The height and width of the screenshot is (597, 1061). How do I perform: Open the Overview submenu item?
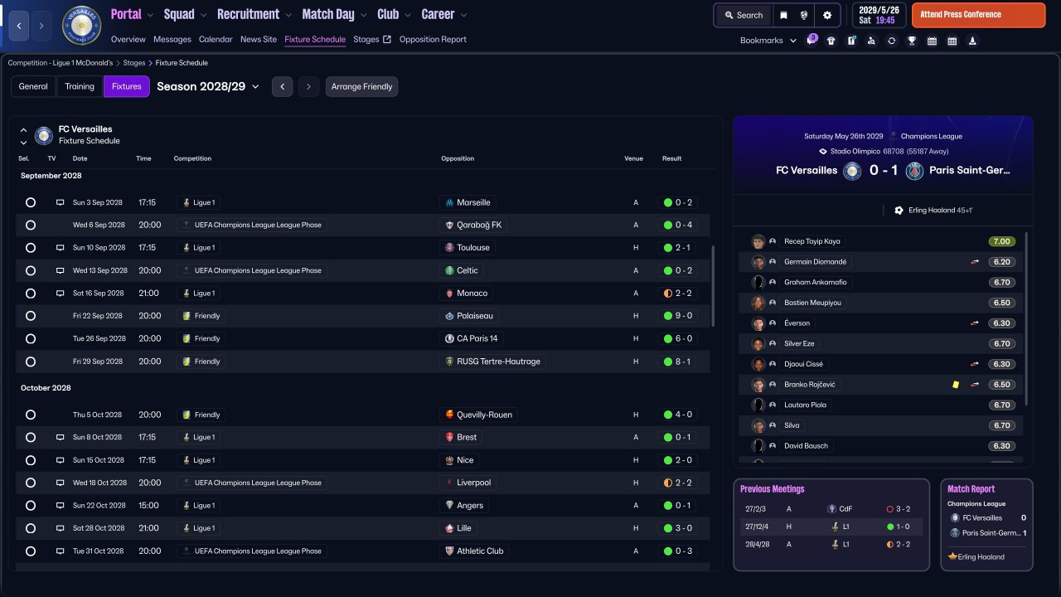pyautogui.click(x=128, y=39)
